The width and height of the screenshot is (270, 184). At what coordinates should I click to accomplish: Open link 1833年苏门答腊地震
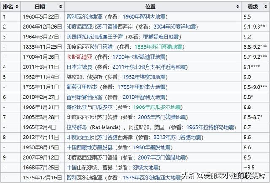159,47
